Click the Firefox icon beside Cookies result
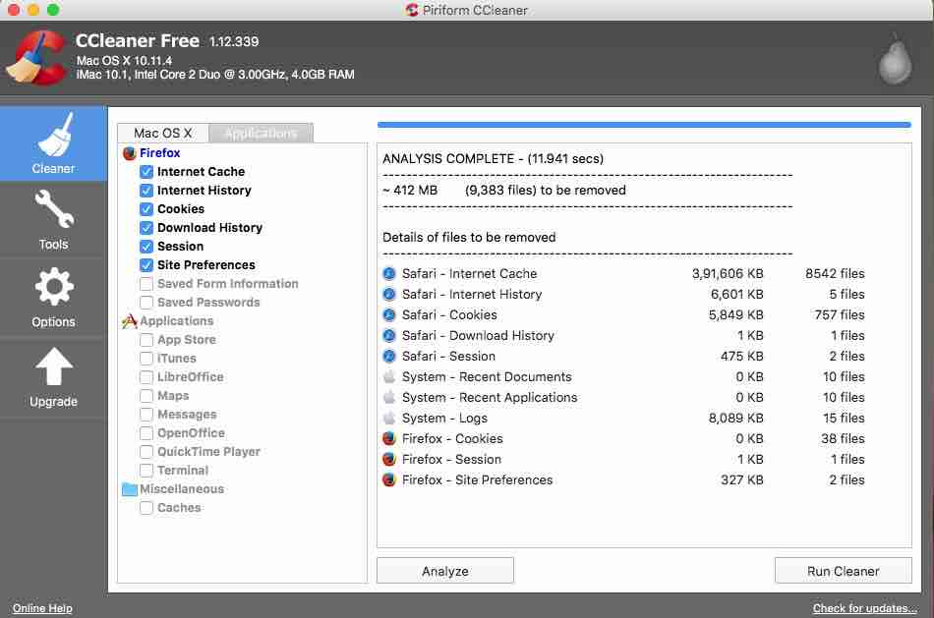The width and height of the screenshot is (934, 618). tap(389, 439)
